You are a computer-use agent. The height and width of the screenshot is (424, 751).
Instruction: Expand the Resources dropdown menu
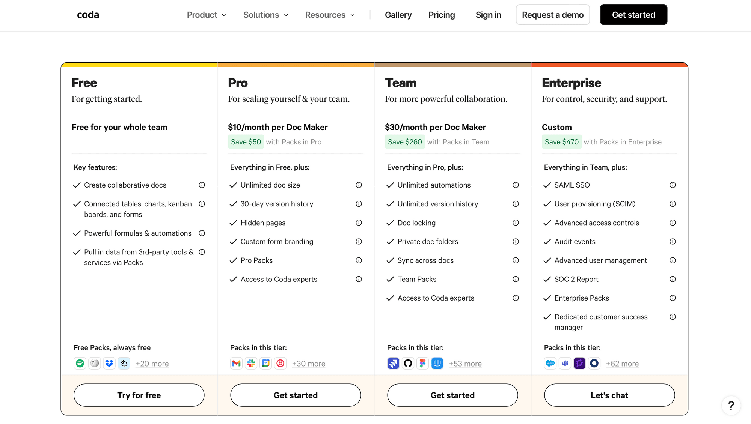click(x=330, y=15)
